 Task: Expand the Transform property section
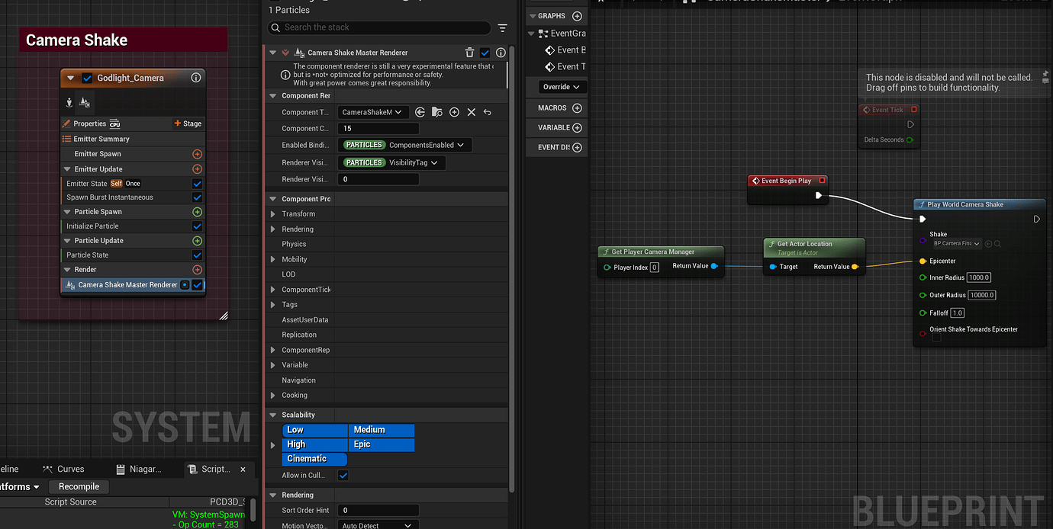tap(273, 214)
